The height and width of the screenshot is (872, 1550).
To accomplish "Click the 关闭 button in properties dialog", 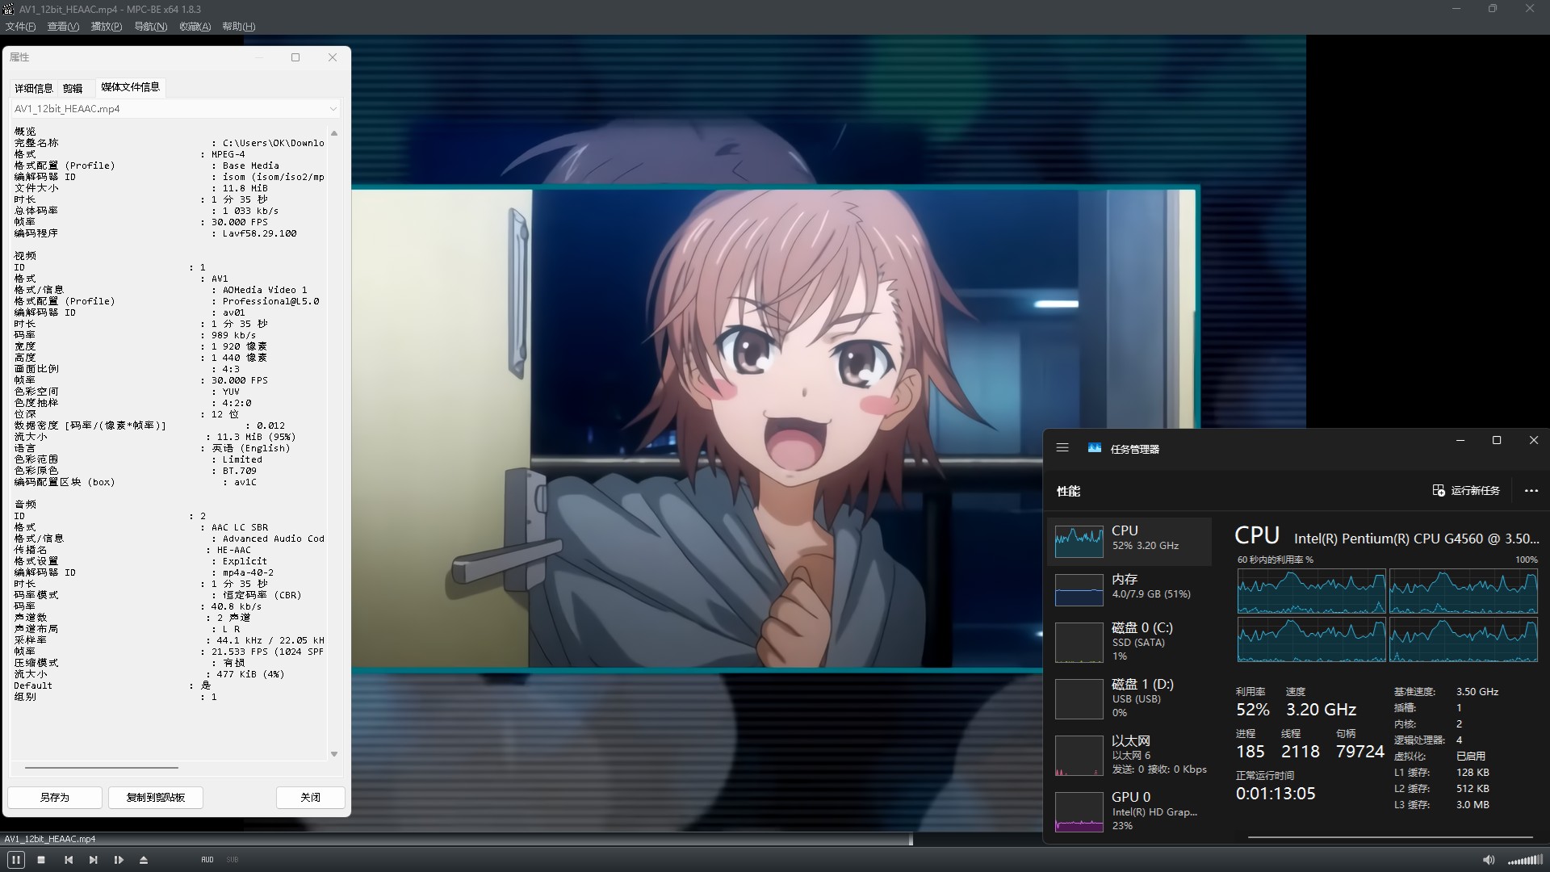I will coord(311,797).
